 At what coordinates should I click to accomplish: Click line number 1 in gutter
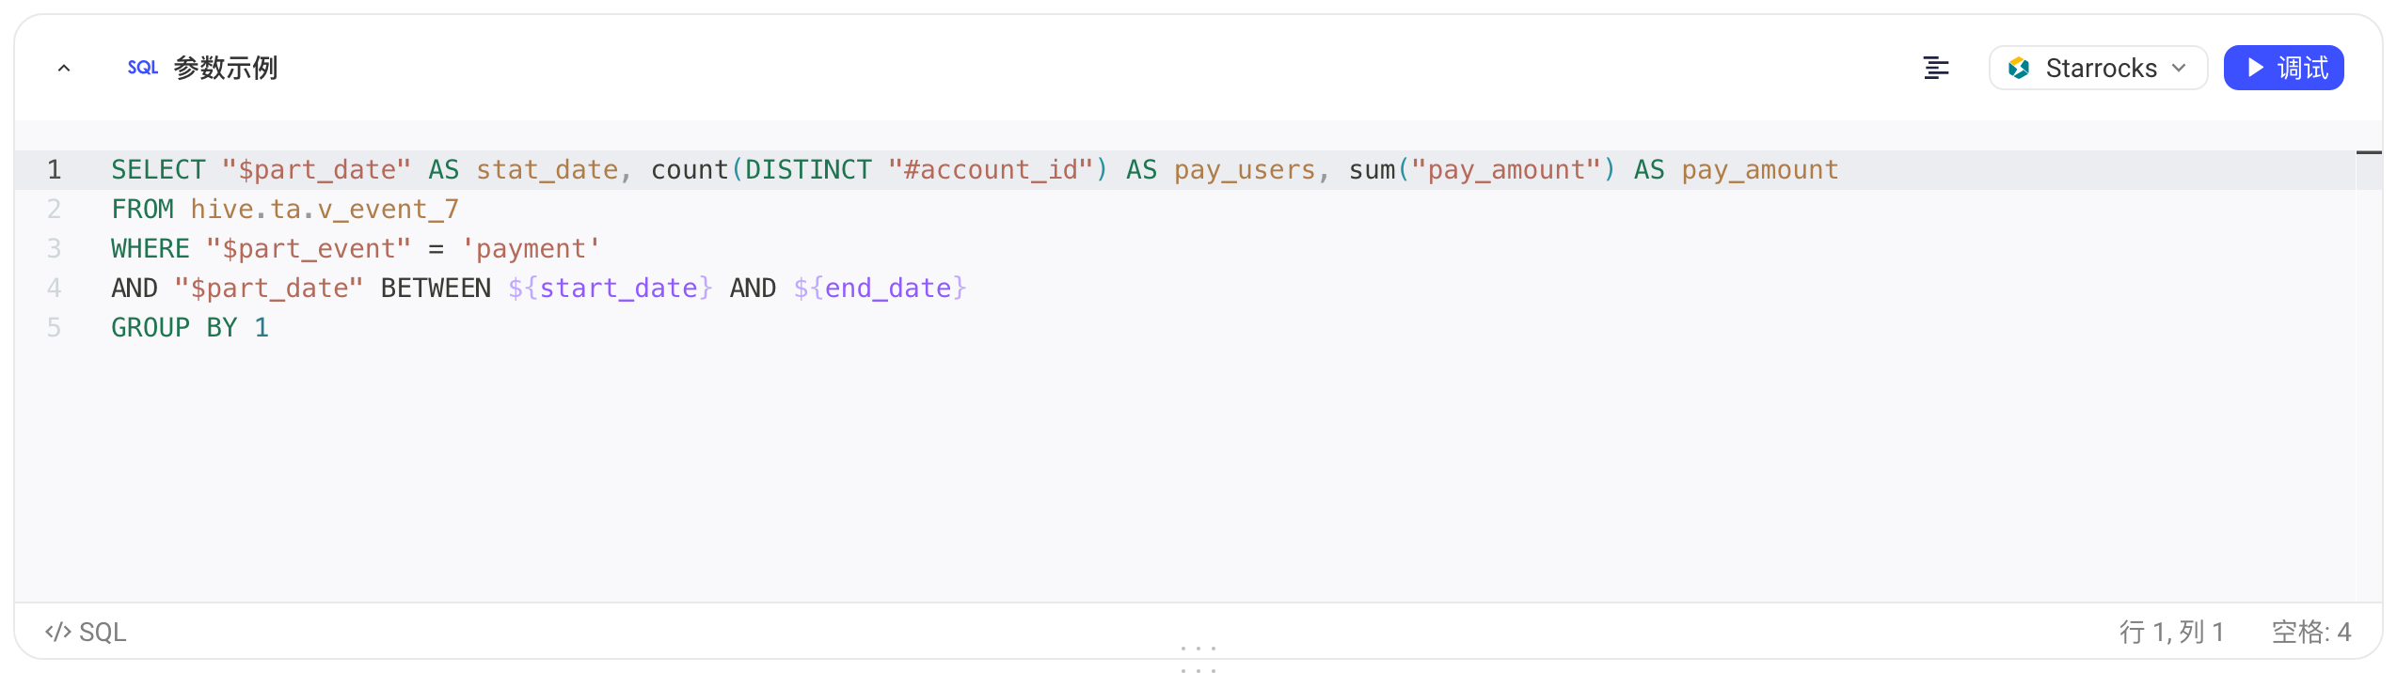(x=54, y=170)
